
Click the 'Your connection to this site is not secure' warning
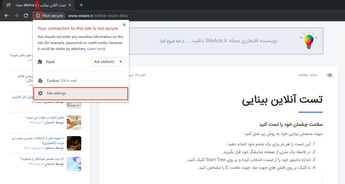[x=78, y=28]
